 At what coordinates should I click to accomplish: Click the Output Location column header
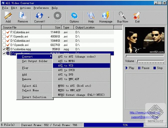pos(85,27)
